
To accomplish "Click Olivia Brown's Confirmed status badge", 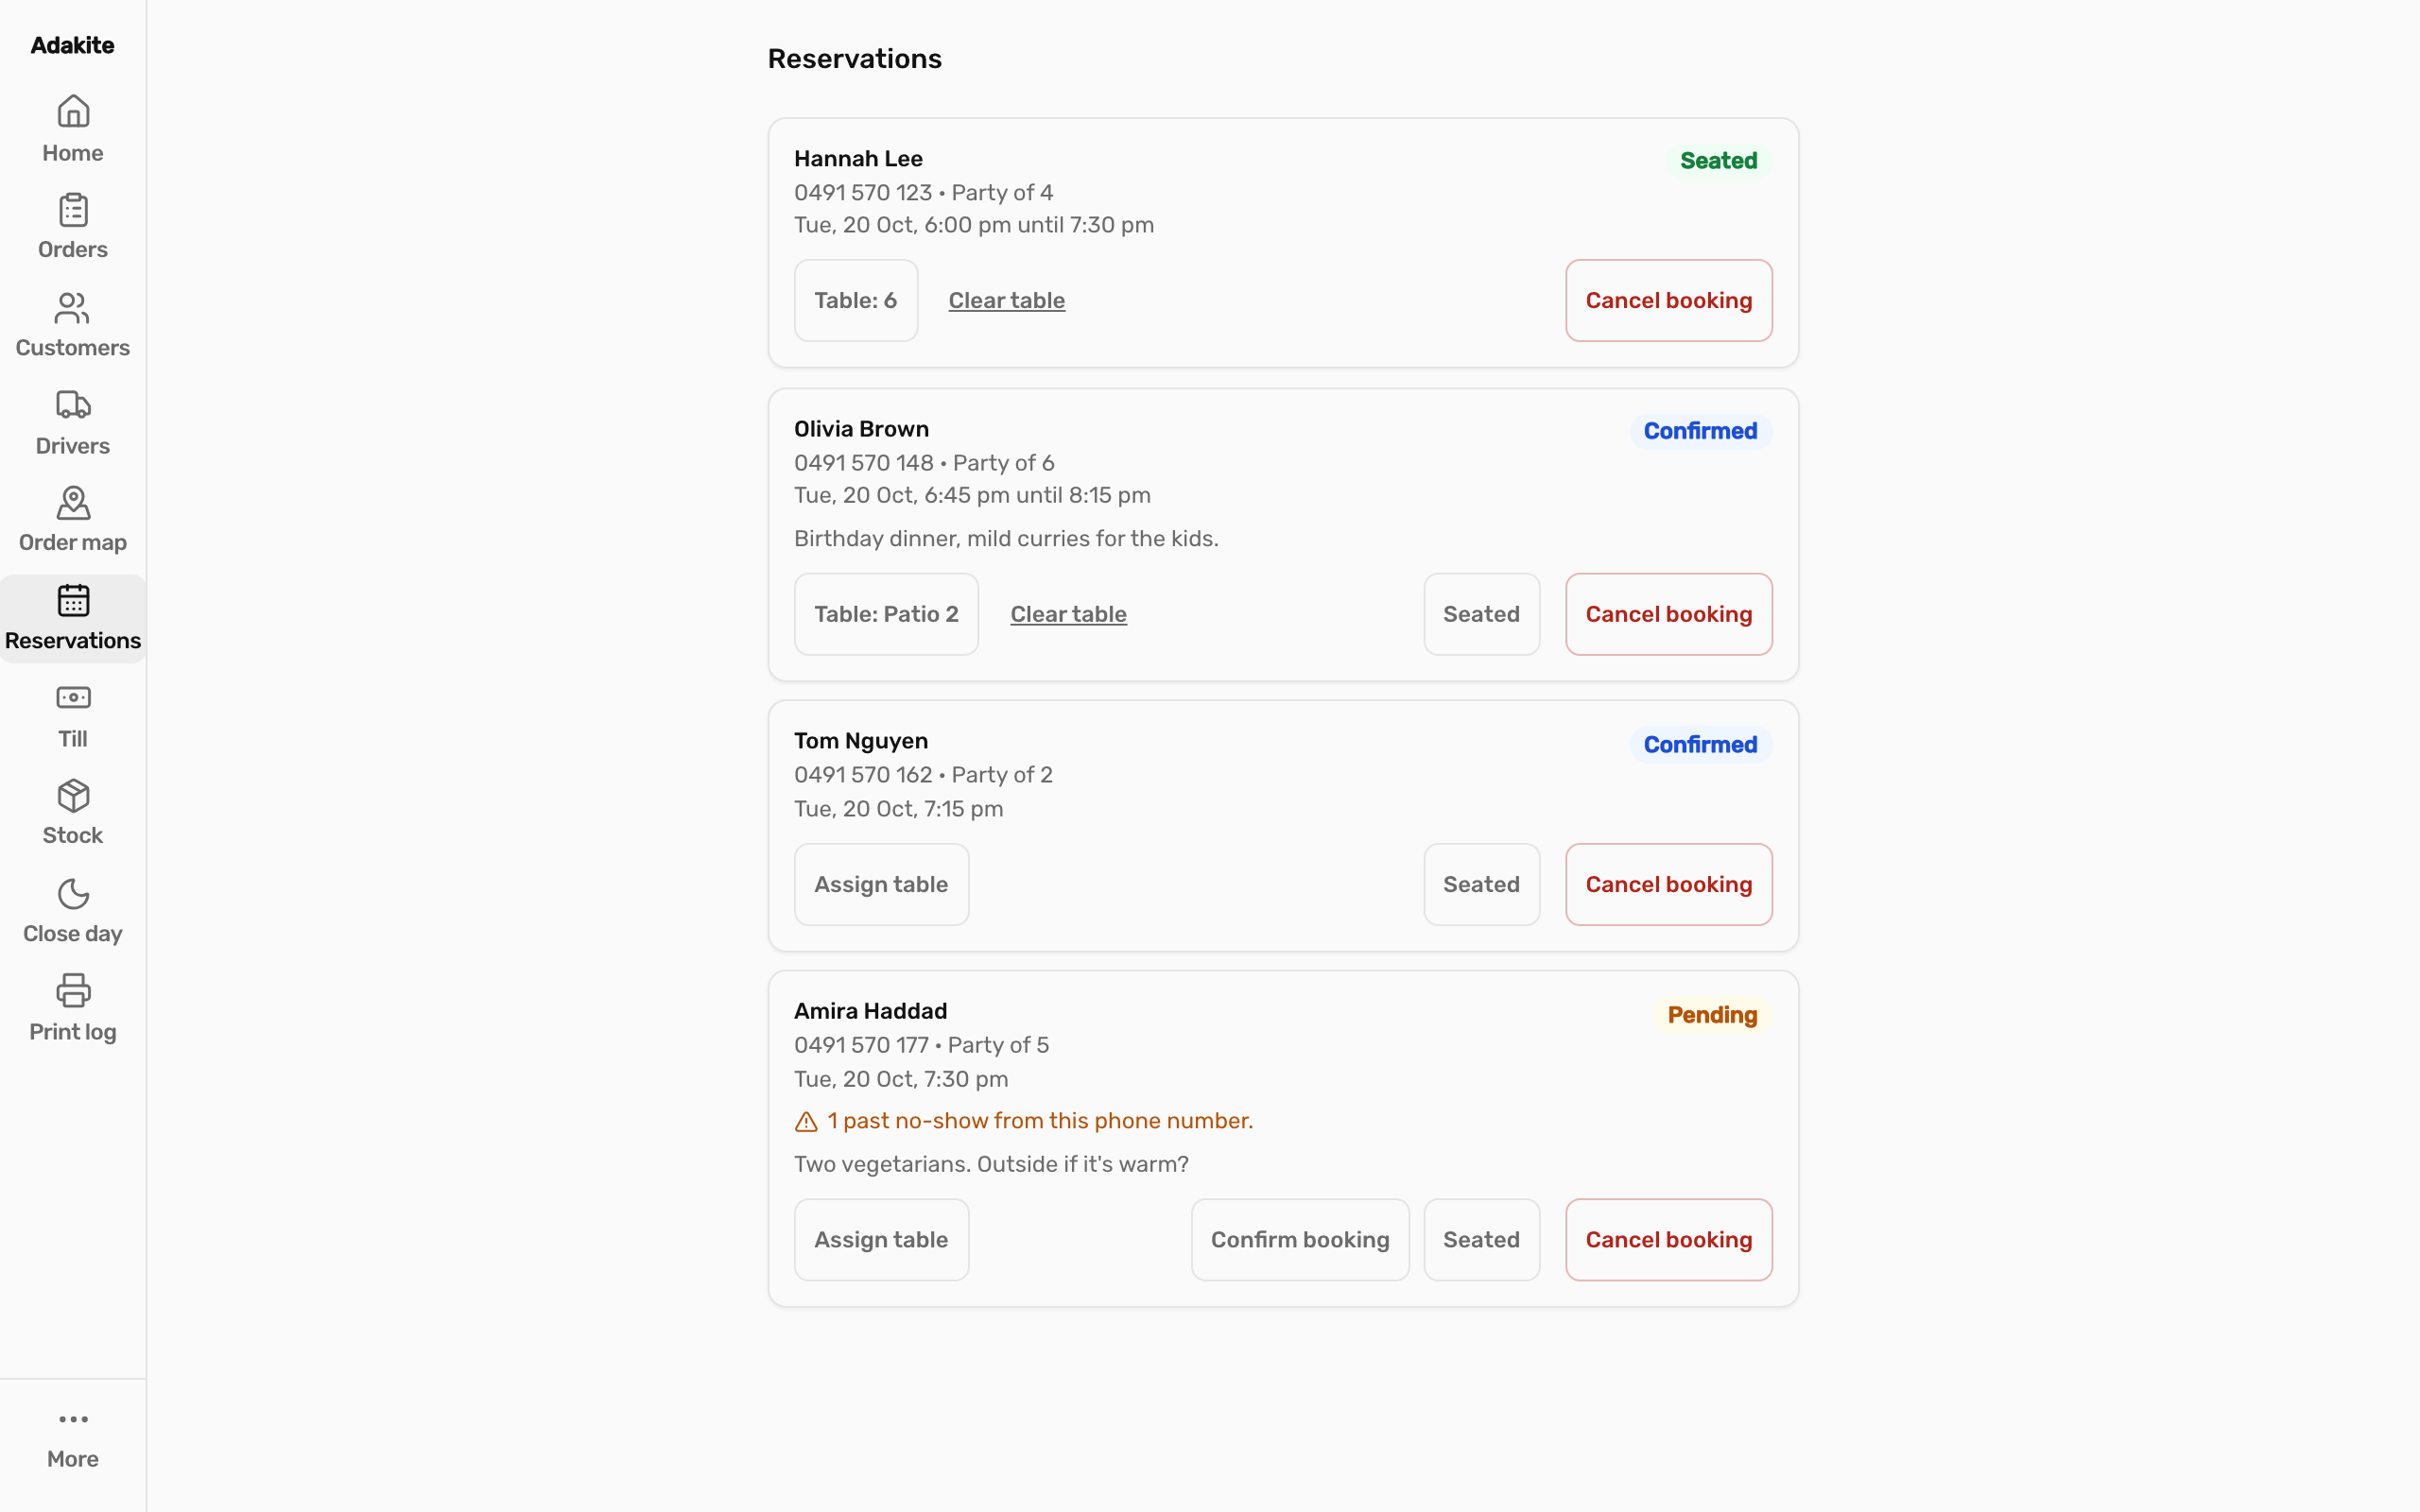I will (1700, 431).
